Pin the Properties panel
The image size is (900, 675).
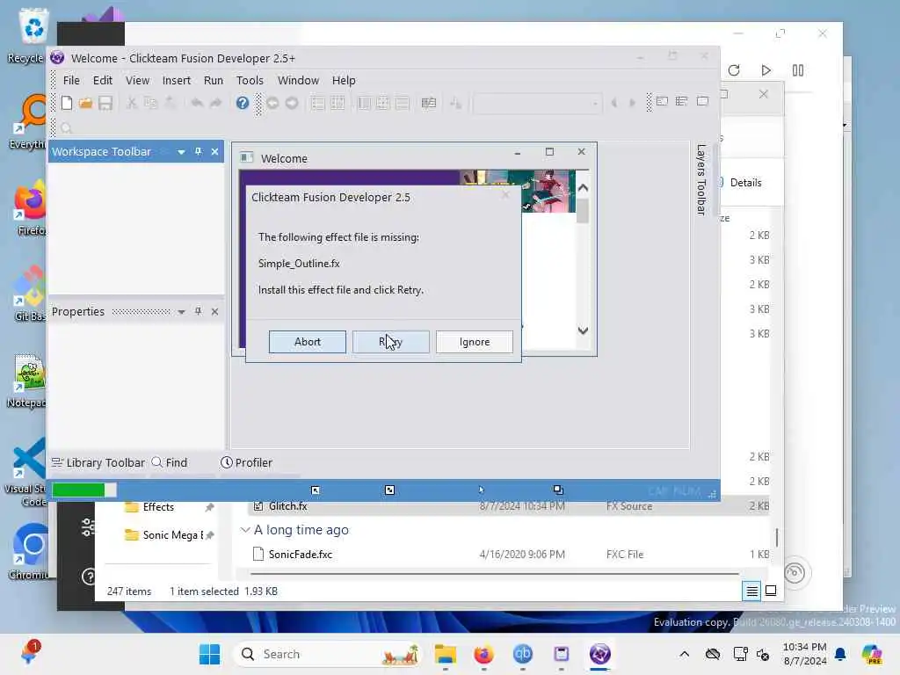coord(198,311)
